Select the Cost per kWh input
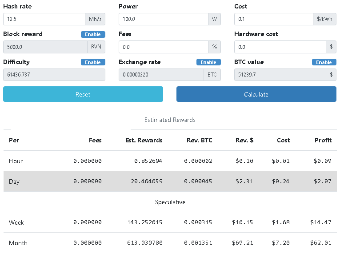Viewport: 340px width, 258px height. coord(274,19)
